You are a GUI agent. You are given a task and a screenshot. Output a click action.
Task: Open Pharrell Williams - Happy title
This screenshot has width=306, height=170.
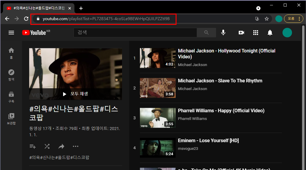coord(221,110)
